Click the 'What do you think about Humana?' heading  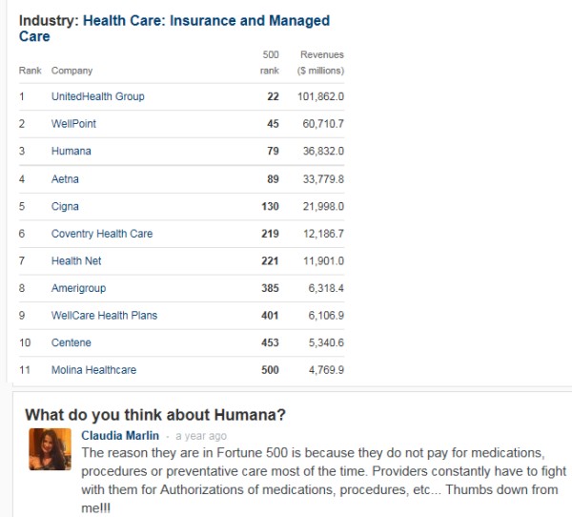click(x=155, y=414)
